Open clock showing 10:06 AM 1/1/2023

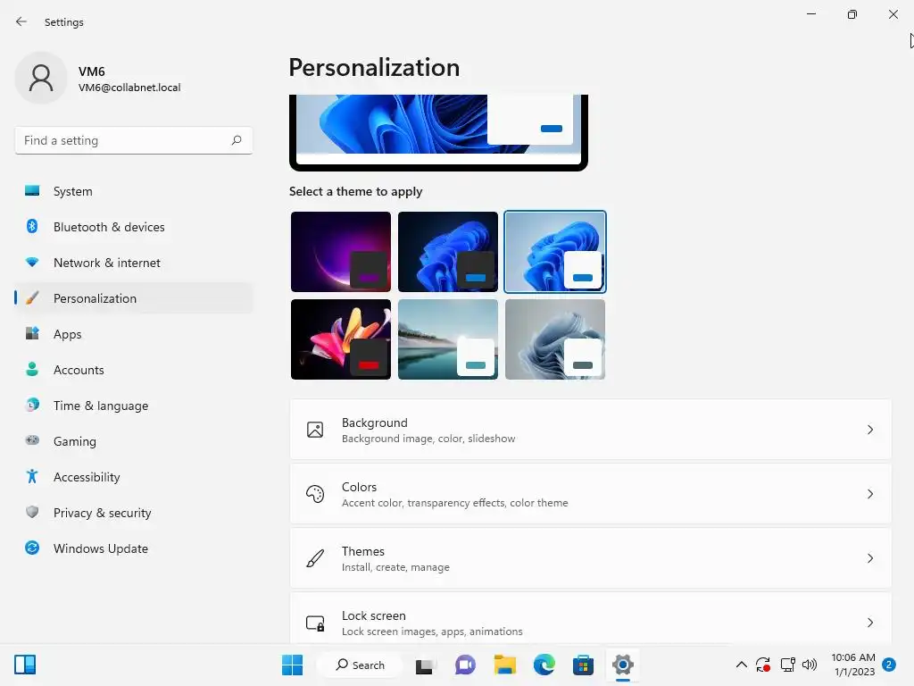click(x=852, y=665)
